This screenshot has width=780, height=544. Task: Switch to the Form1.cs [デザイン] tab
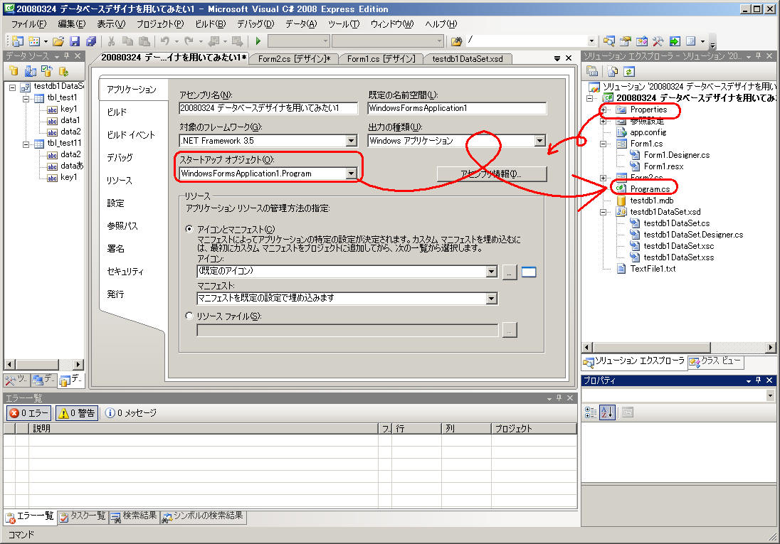pos(381,59)
